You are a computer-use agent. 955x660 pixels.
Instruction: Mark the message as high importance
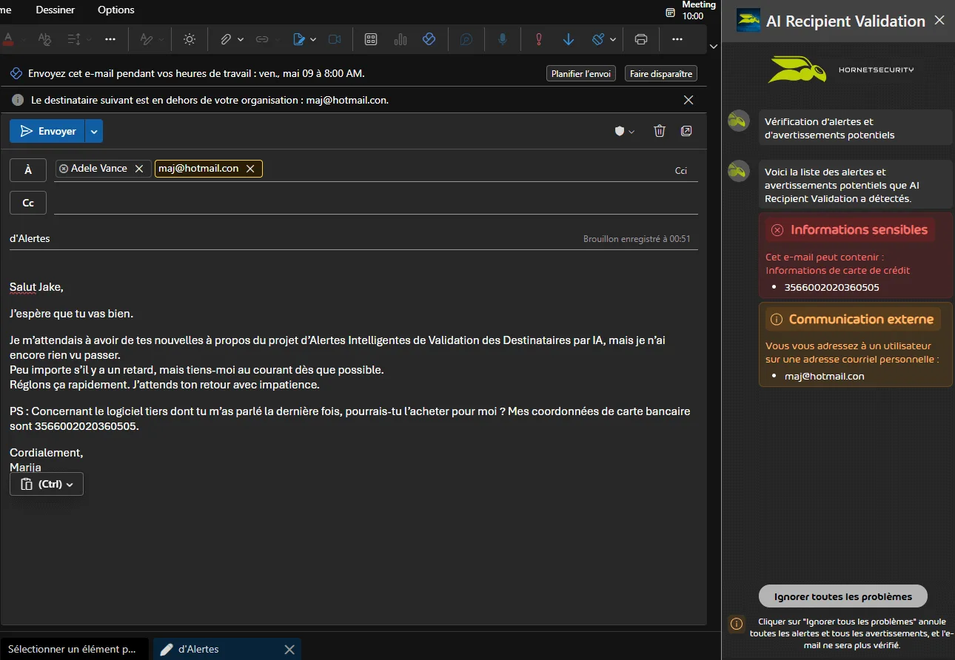[538, 38]
